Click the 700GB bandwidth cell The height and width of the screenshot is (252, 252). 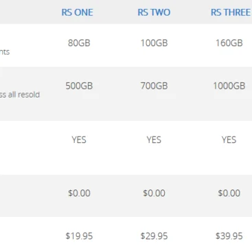point(154,86)
